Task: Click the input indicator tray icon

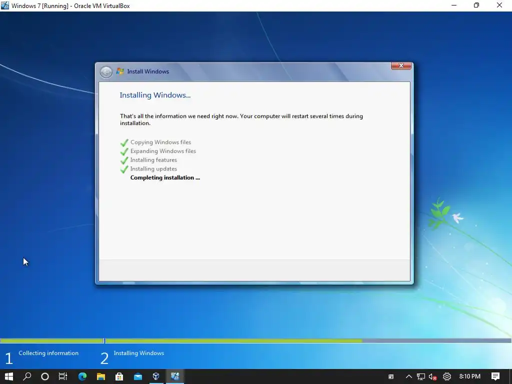Action: pos(391,376)
